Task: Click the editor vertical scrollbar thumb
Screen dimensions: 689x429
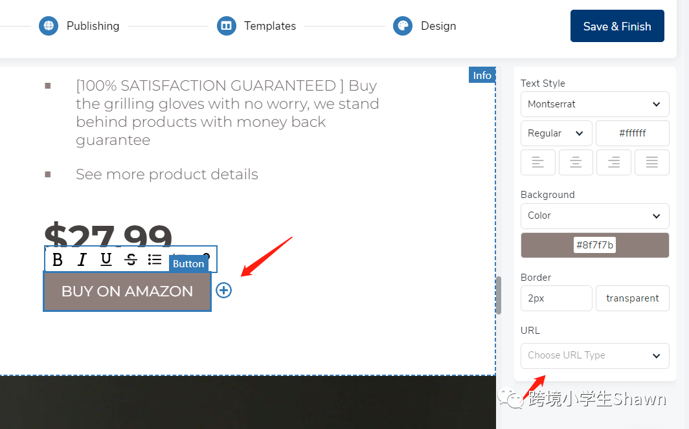Action: [499, 295]
